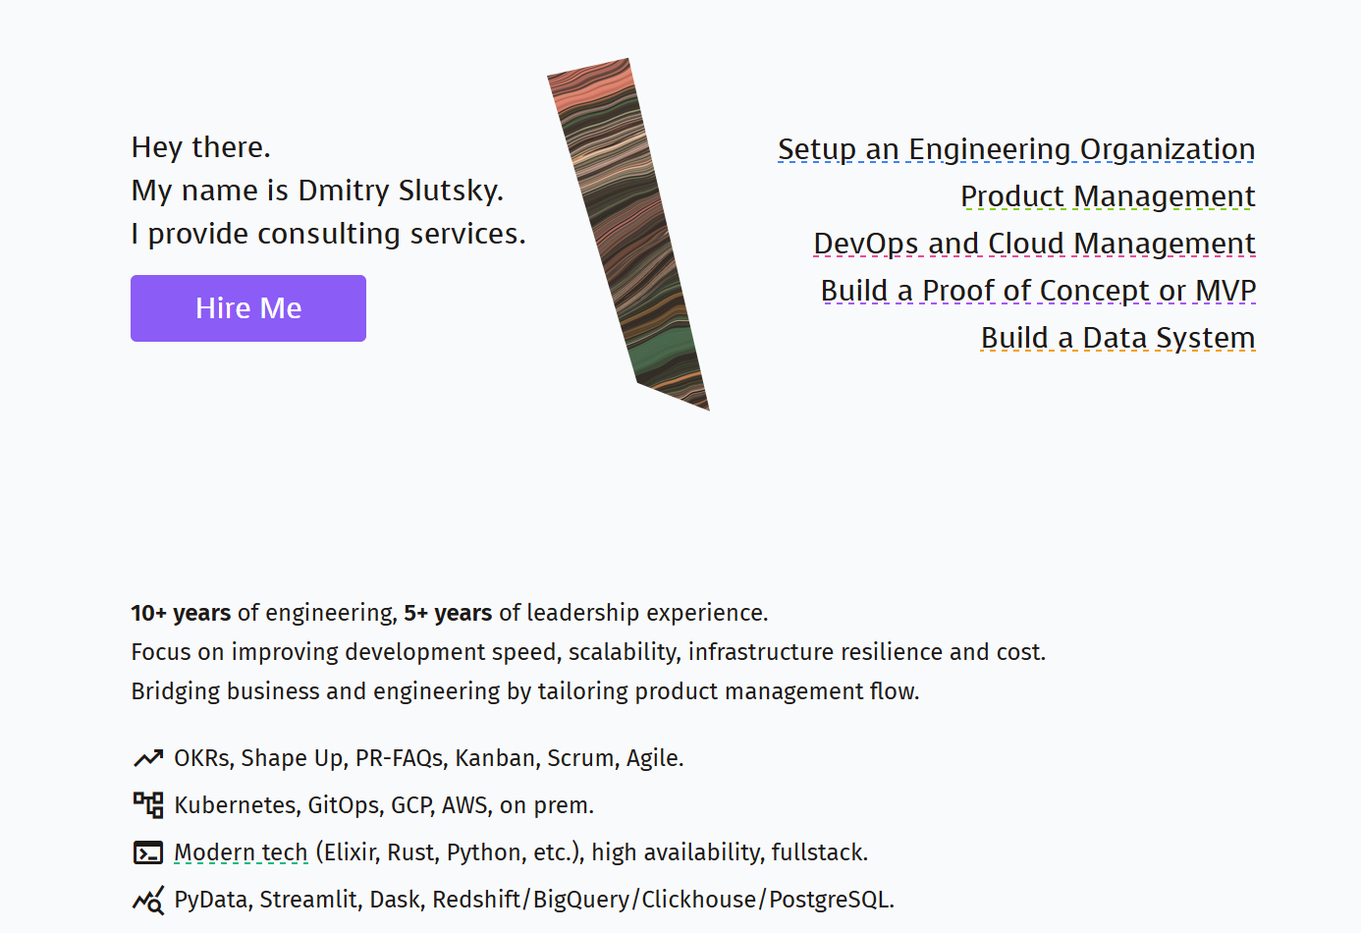Screen dimensions: 1361x933
Task: Click the "Hey there." greeting text
Action: [201, 147]
